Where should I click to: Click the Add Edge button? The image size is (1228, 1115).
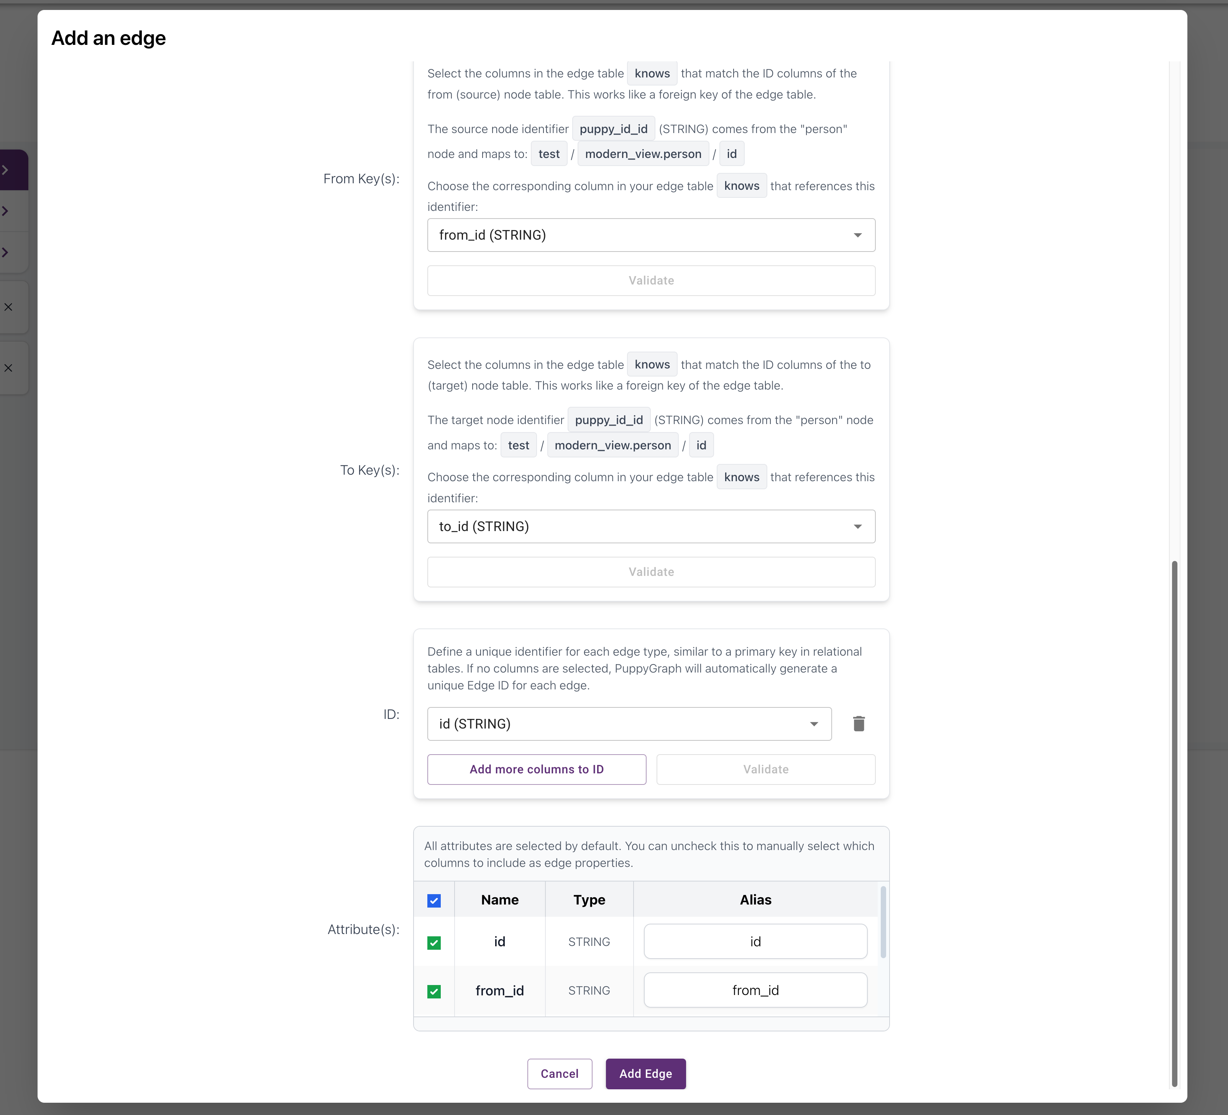(645, 1074)
